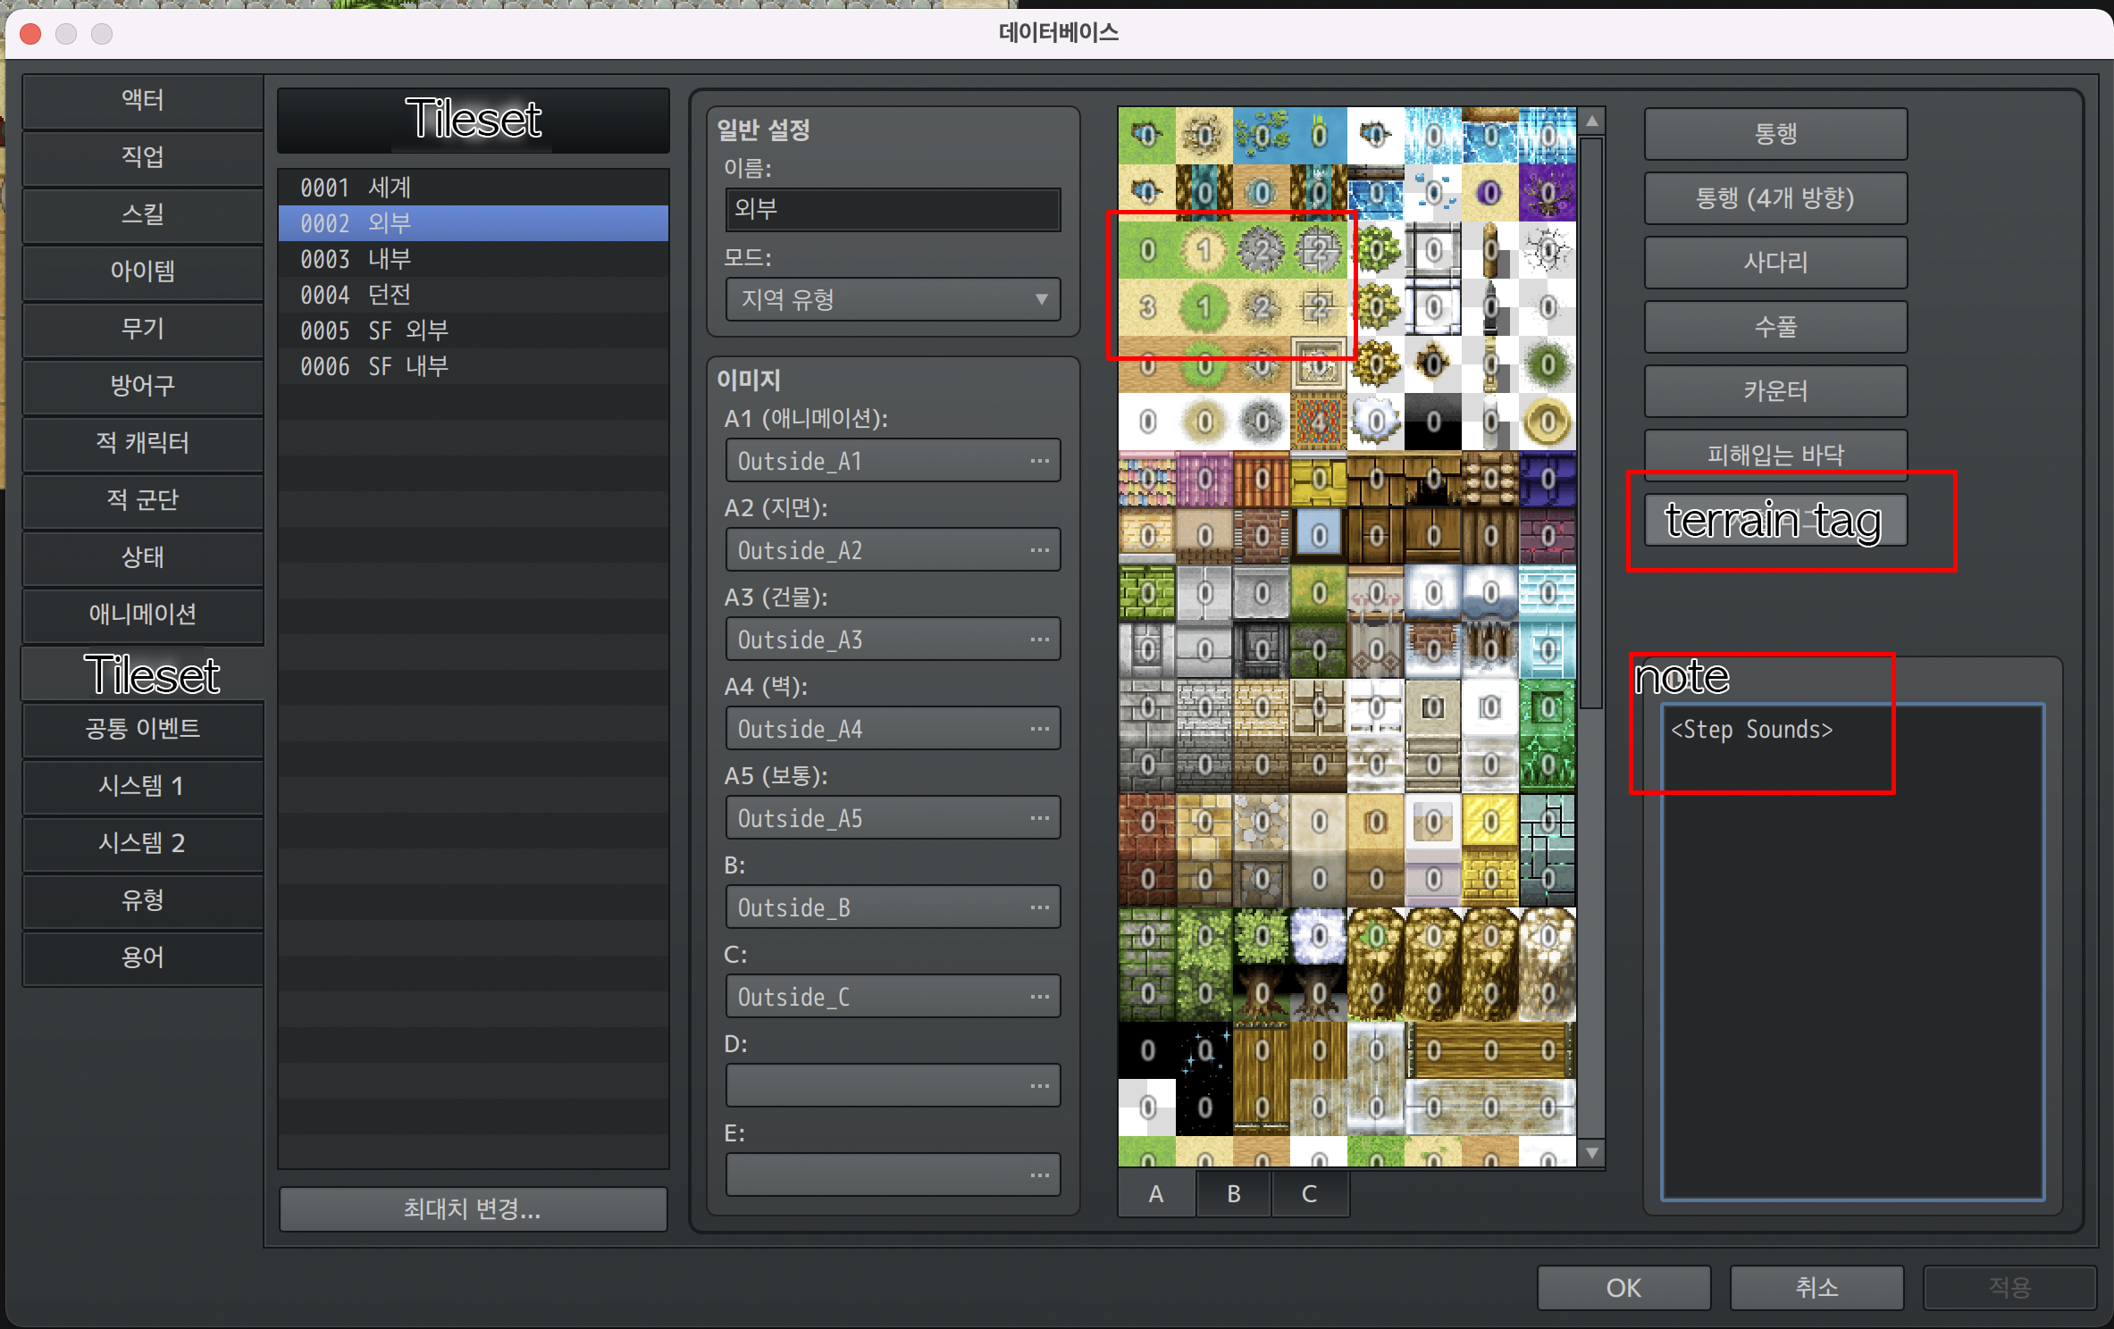Select tileset 0006 SF 내부 in the list
Image resolution: width=2114 pixels, height=1329 pixels.
point(474,366)
